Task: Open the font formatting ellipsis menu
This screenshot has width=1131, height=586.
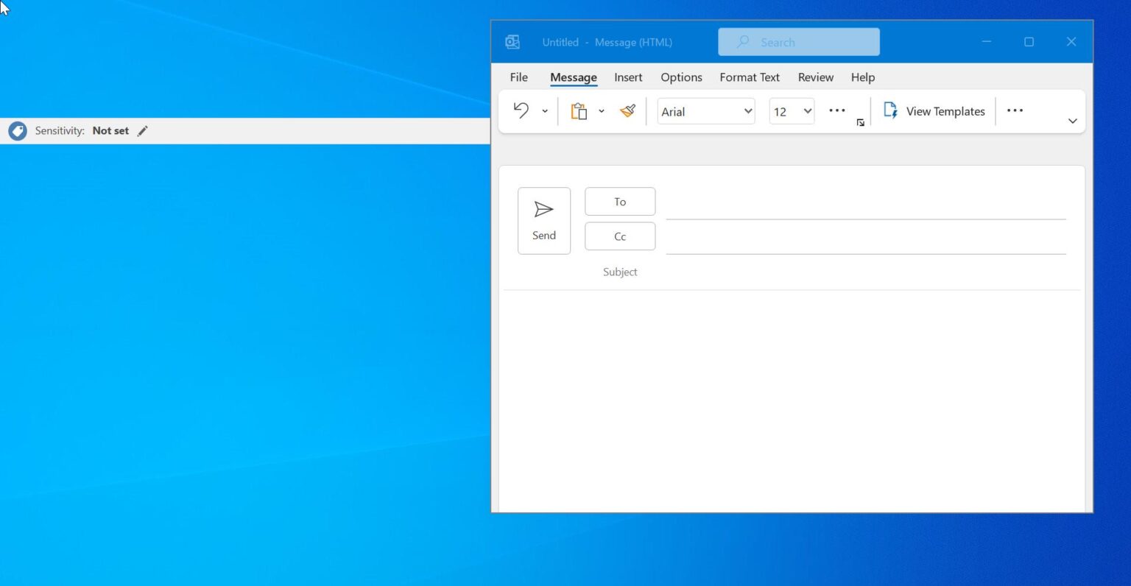Action: pyautogui.click(x=836, y=110)
